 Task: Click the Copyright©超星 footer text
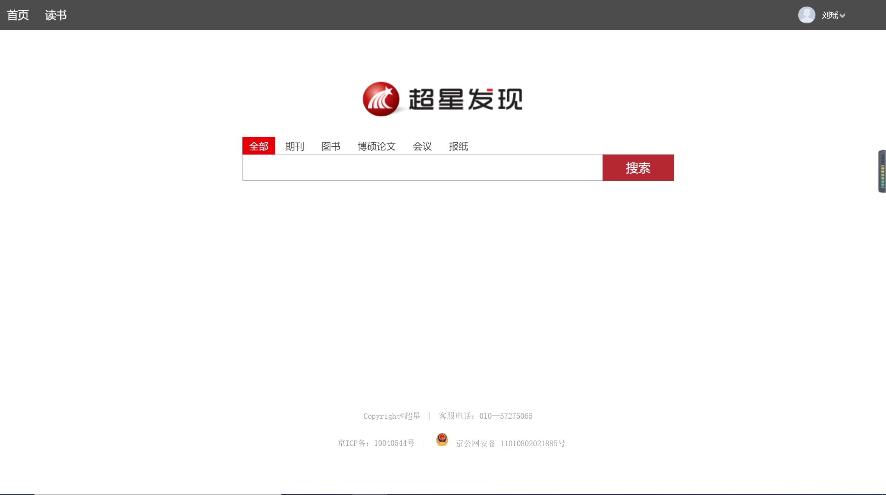[x=392, y=416]
